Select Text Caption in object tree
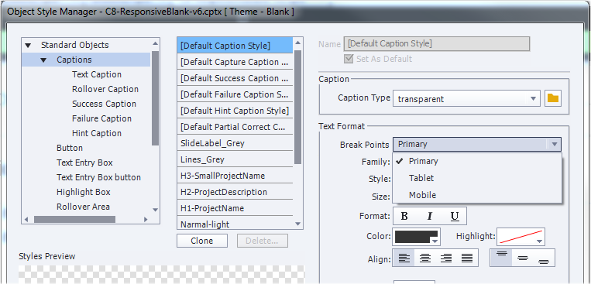This screenshot has height=284, width=591. coord(97,74)
